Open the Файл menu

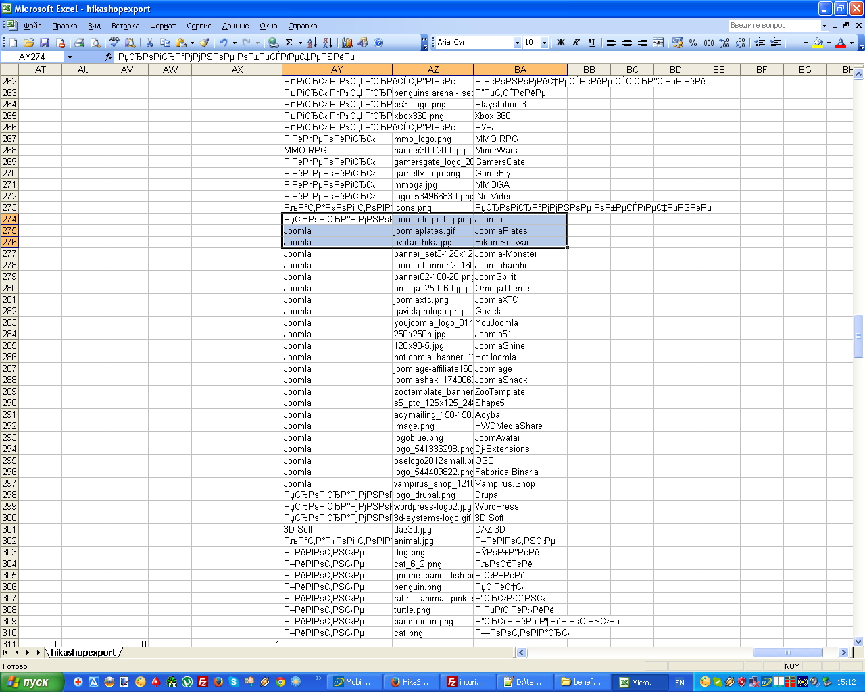click(32, 26)
